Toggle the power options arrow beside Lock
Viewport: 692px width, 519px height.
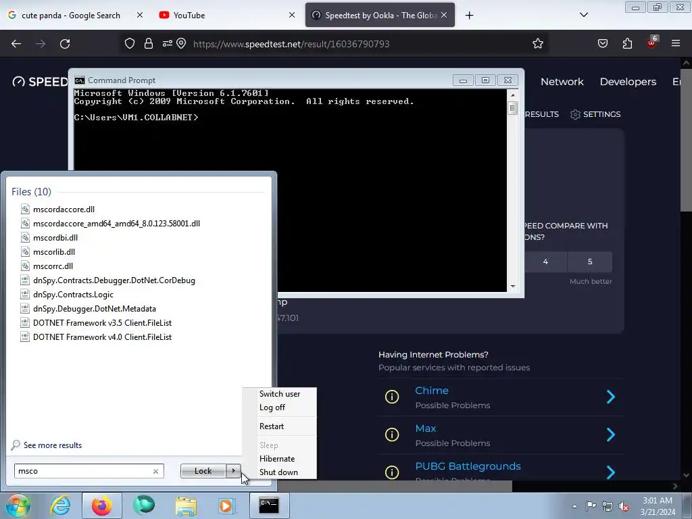coord(233,471)
